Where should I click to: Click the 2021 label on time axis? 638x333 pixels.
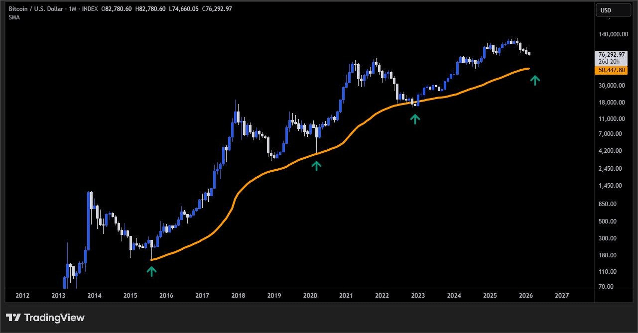click(346, 296)
